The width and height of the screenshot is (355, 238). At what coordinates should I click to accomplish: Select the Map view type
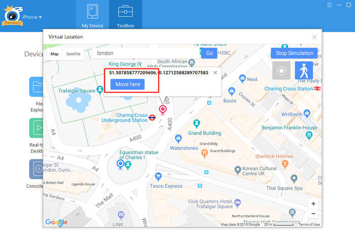[x=54, y=54]
